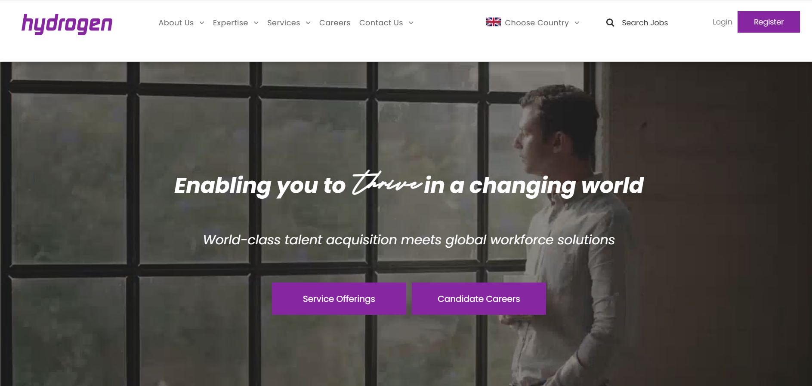Expand the Contact Us chevron
This screenshot has height=386, width=812.
pos(411,23)
